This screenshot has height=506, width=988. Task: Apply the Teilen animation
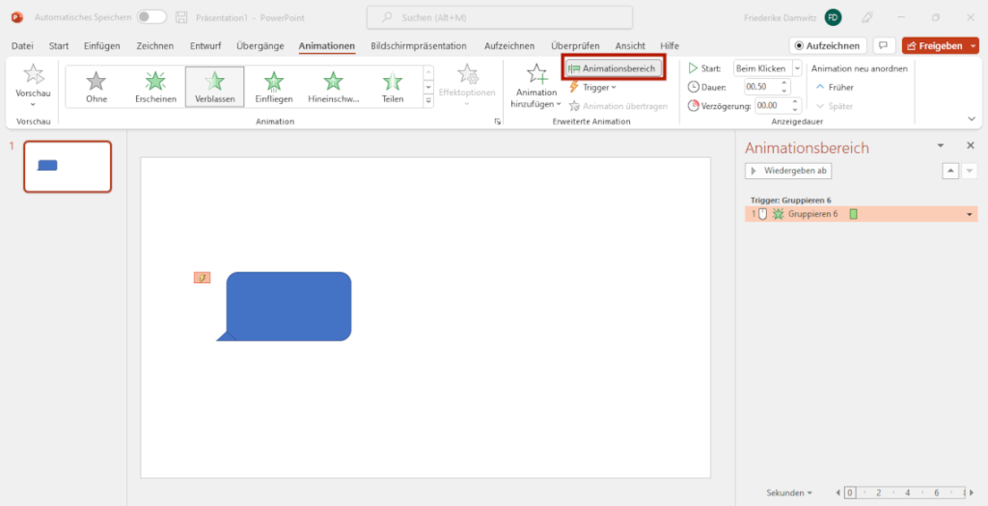point(392,87)
